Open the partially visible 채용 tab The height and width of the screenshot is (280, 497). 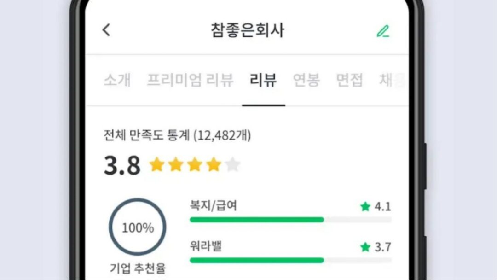coord(392,80)
